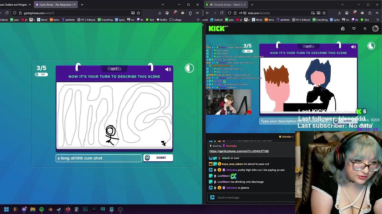This screenshot has width=382, height=214.
Task: Open the Kick profile avatar menu
Action: tap(375, 29)
